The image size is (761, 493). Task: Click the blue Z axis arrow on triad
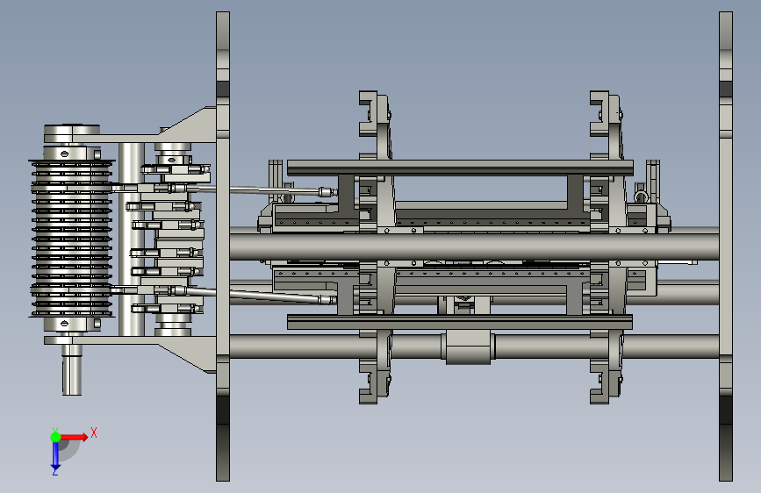[55, 456]
